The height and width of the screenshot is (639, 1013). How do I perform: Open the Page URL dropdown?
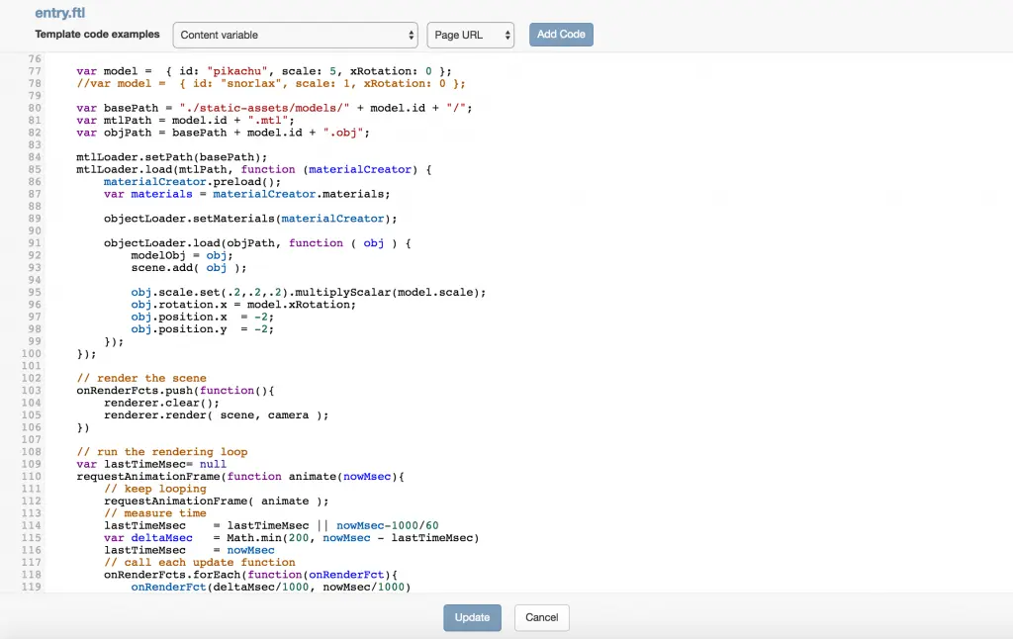(x=470, y=35)
